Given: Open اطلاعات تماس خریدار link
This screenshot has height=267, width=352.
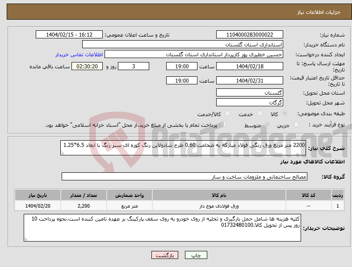Looking at the screenshot, I should point(79,54).
